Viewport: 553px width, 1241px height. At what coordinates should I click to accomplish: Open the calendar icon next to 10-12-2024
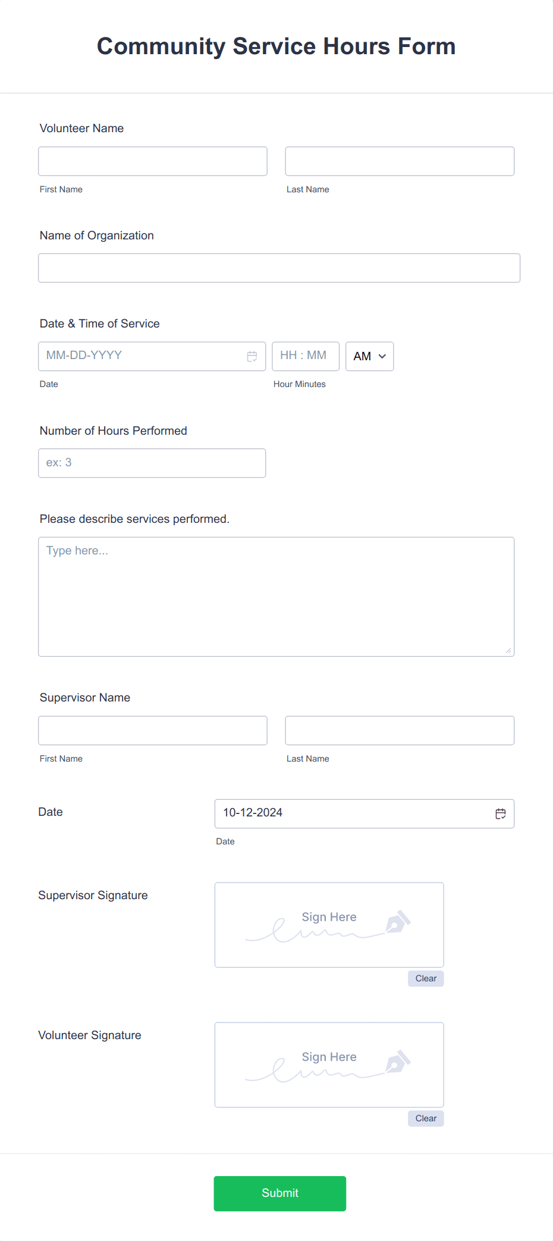pos(500,813)
